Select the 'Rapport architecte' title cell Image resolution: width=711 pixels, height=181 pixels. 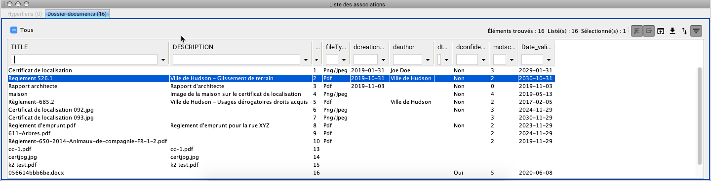coord(33,86)
